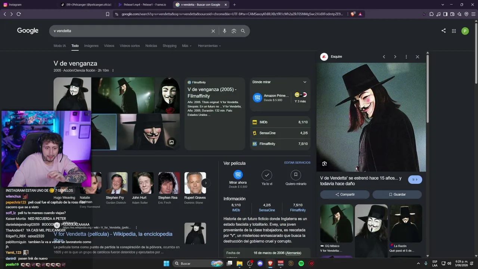Open Brave Shields lion icon
Viewport: 478px width, 269px height.
(353, 14)
